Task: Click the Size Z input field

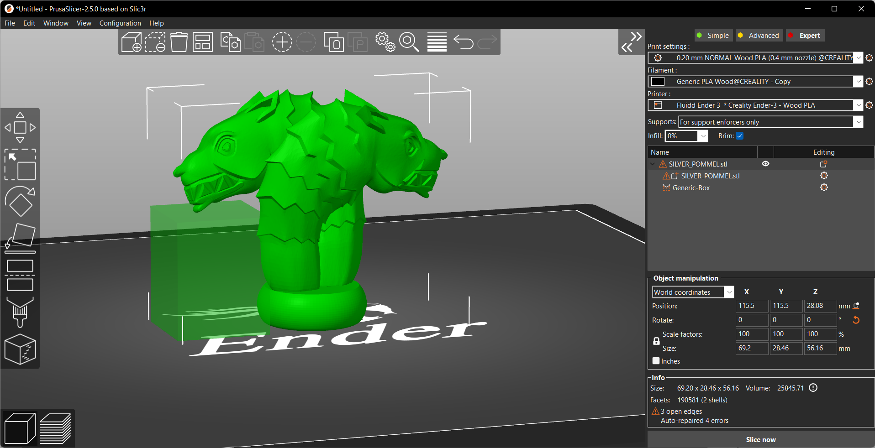Action: (x=820, y=349)
